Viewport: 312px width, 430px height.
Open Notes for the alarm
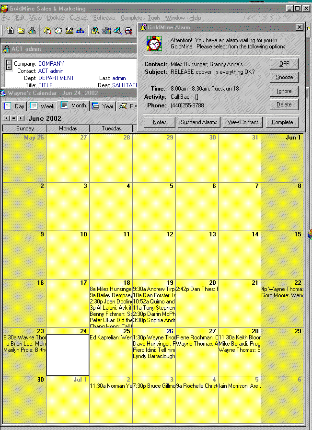click(160, 122)
